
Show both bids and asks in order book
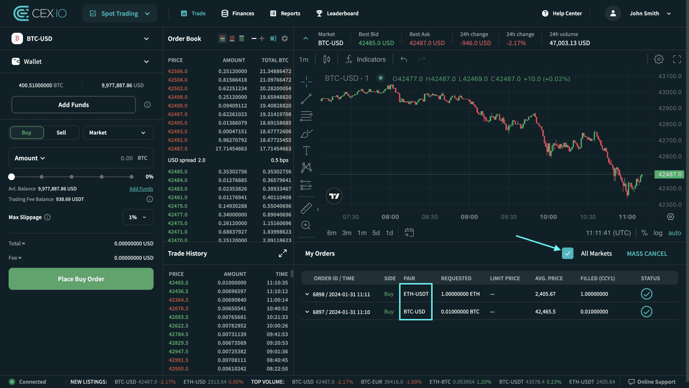tap(222, 39)
